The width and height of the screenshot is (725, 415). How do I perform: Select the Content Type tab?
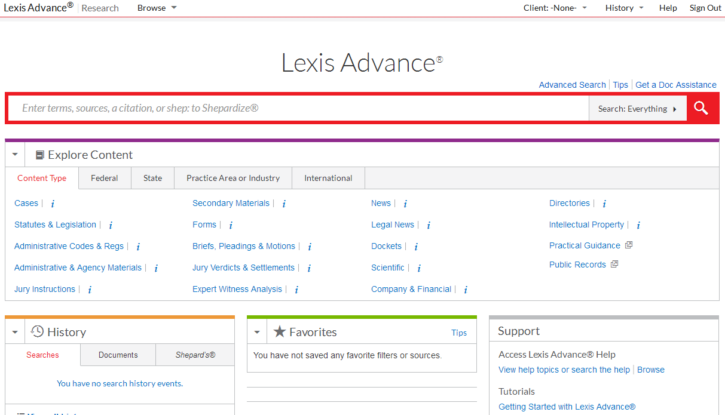42,178
